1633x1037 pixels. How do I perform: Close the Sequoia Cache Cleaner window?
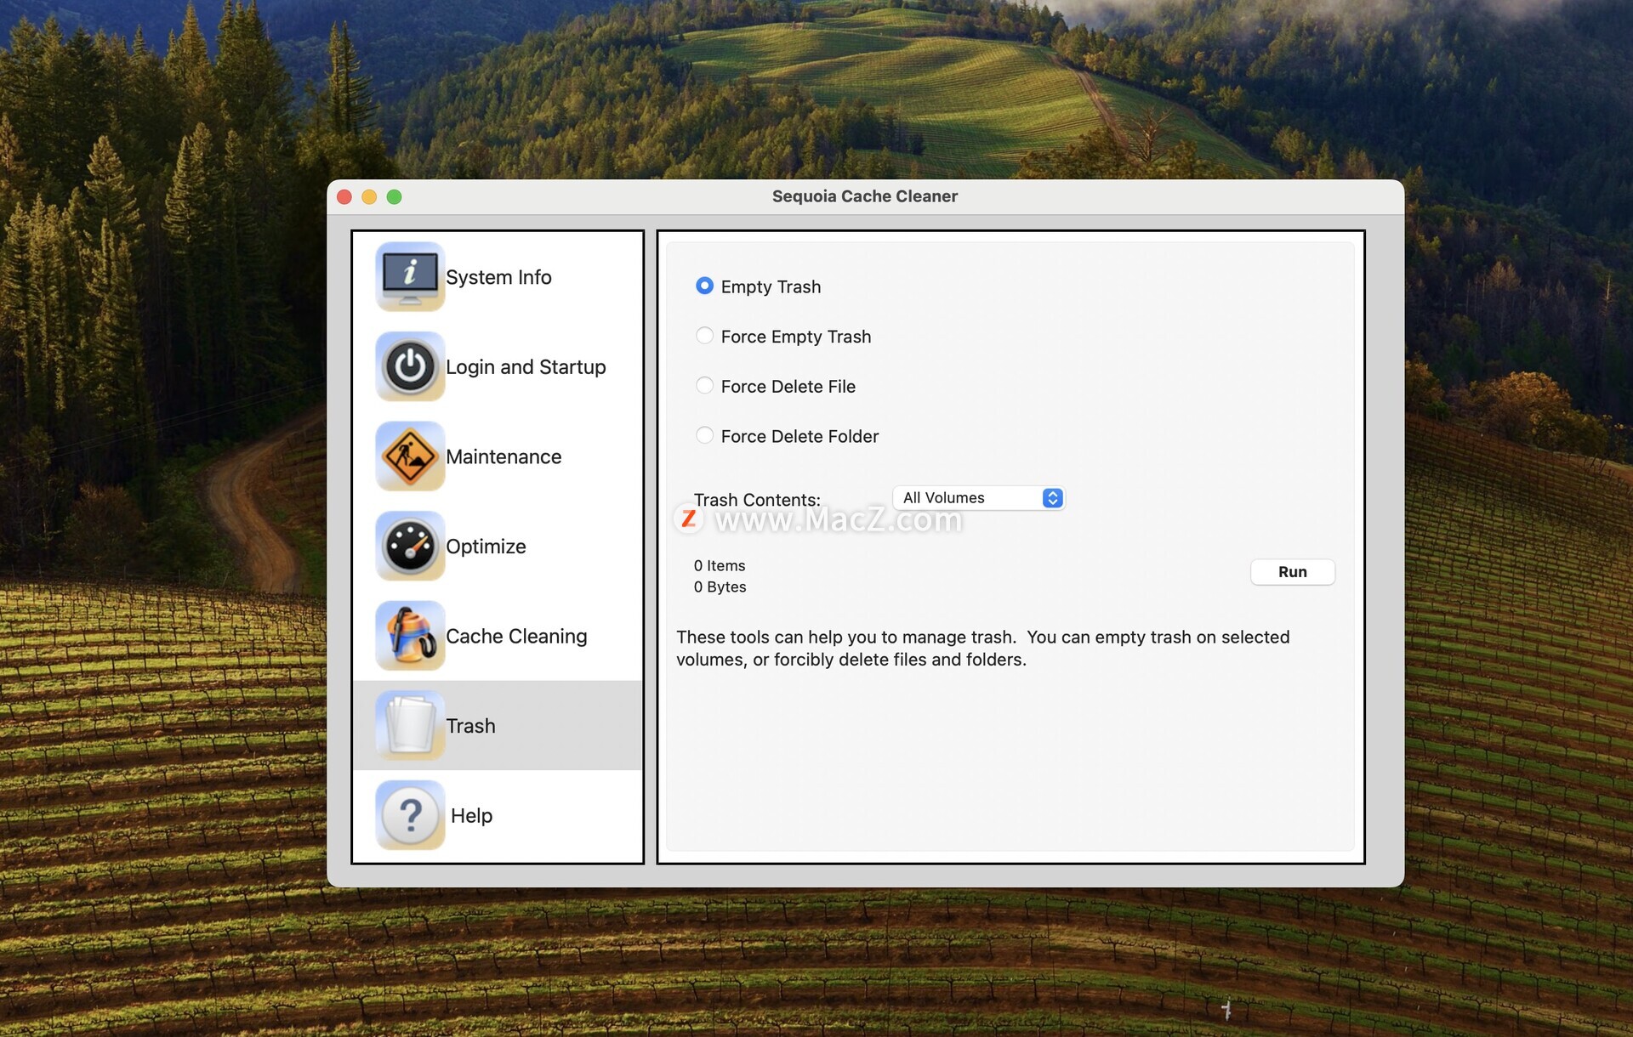pos(344,197)
